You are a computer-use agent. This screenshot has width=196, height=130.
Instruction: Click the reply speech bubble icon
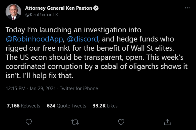point(29,122)
